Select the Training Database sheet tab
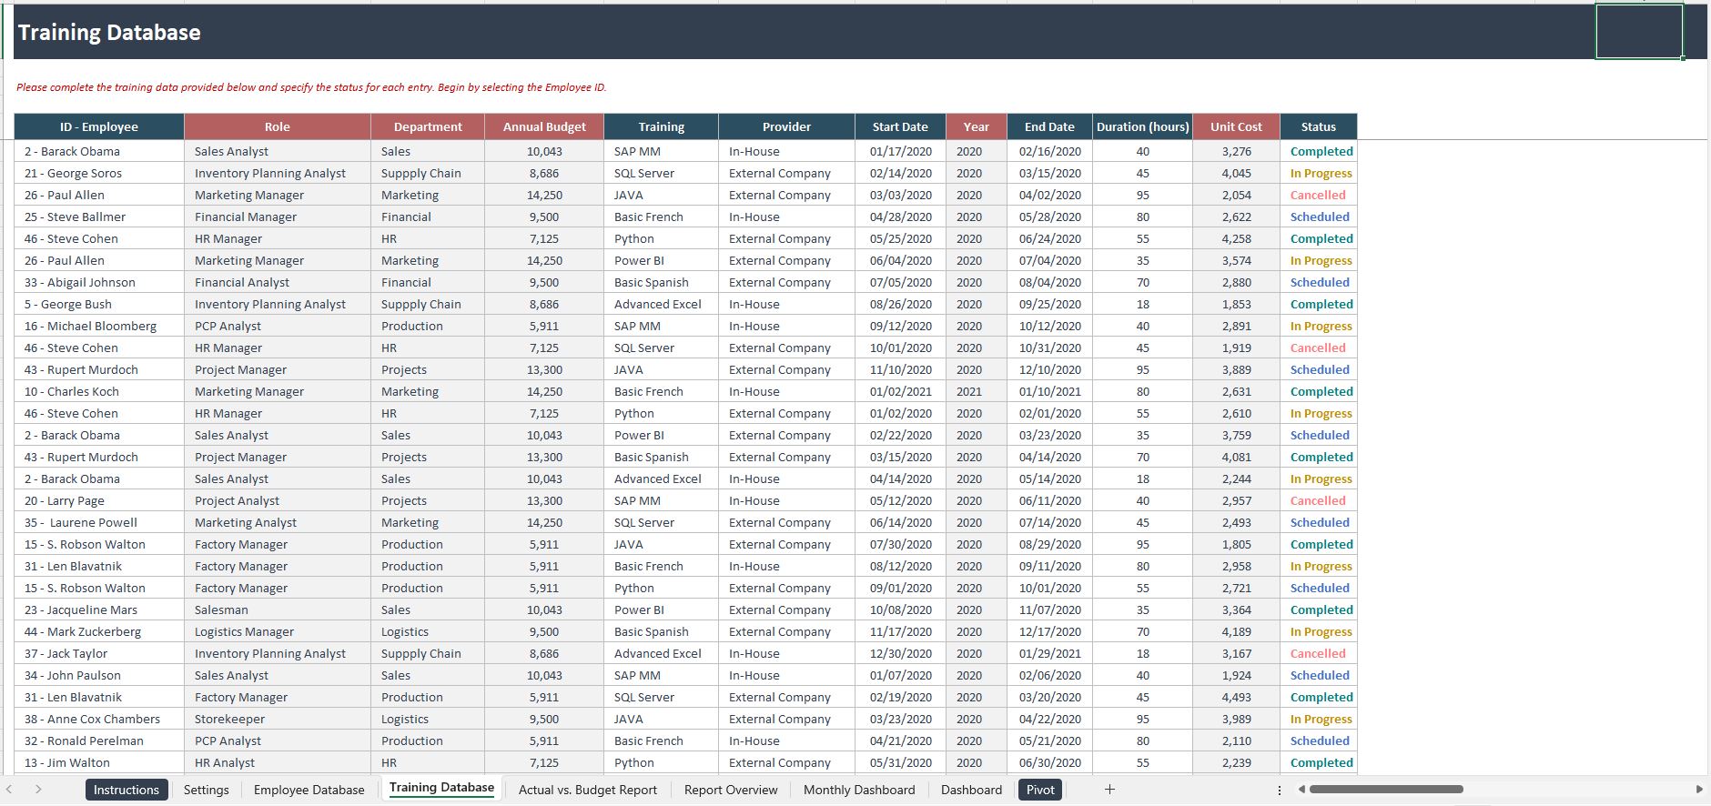This screenshot has height=806, width=1711. pos(442,789)
